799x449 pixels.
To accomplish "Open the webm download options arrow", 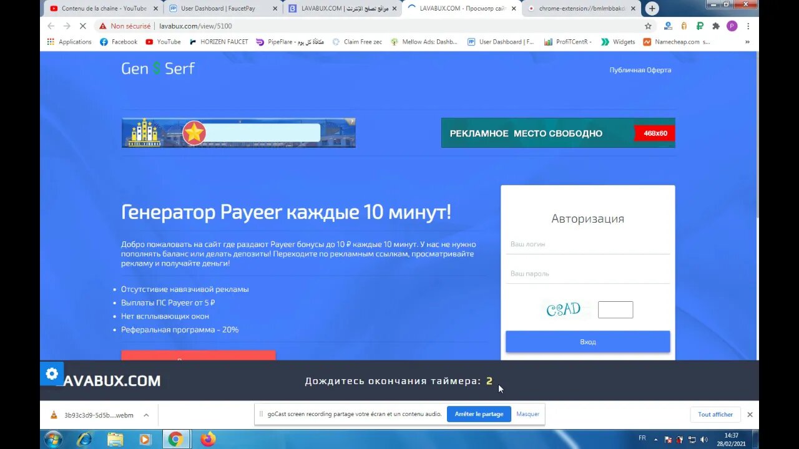I will tap(146, 415).
